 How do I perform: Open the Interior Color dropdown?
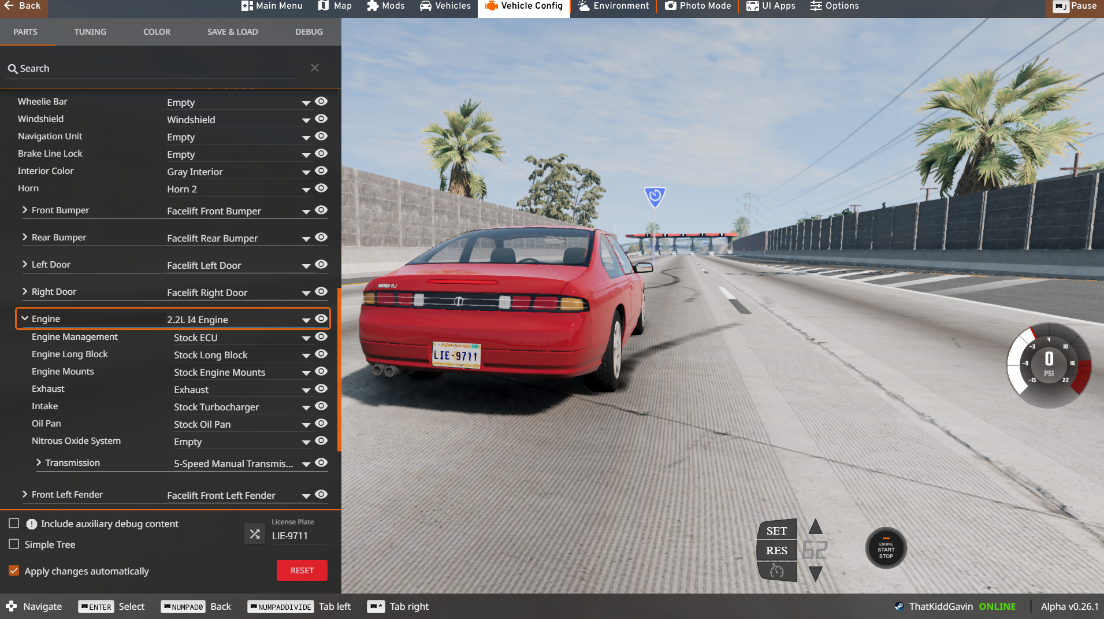[x=239, y=172]
